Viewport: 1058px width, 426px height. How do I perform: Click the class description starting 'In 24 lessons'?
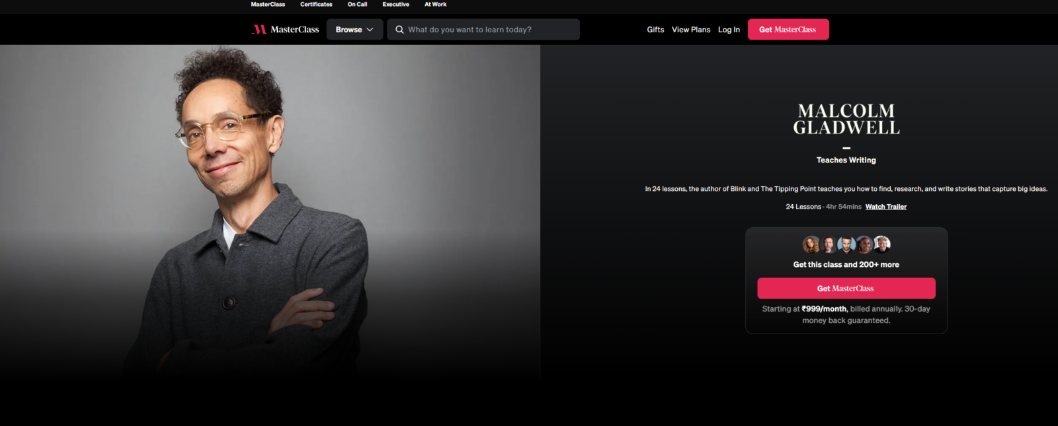pos(846,189)
